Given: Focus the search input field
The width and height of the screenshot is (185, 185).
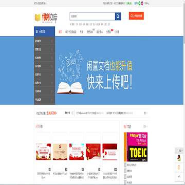Looking at the screenshot, I should click(92, 16).
